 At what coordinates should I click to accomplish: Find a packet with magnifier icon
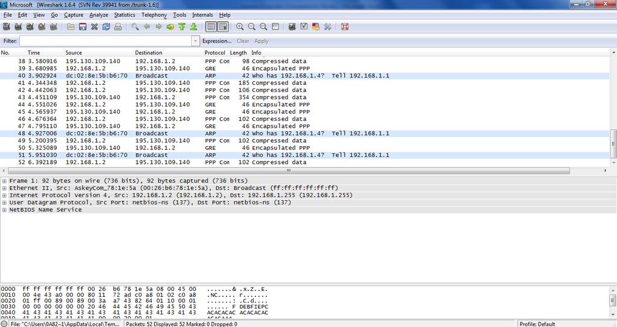[x=135, y=26]
